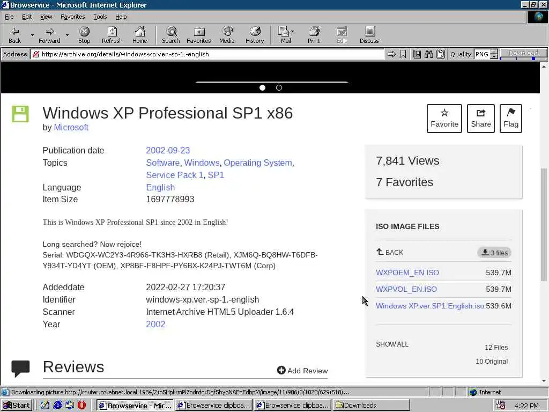The width and height of the screenshot is (549, 412).
Task: Click the Internet Explorer quick launch icon
Action: click(x=57, y=405)
